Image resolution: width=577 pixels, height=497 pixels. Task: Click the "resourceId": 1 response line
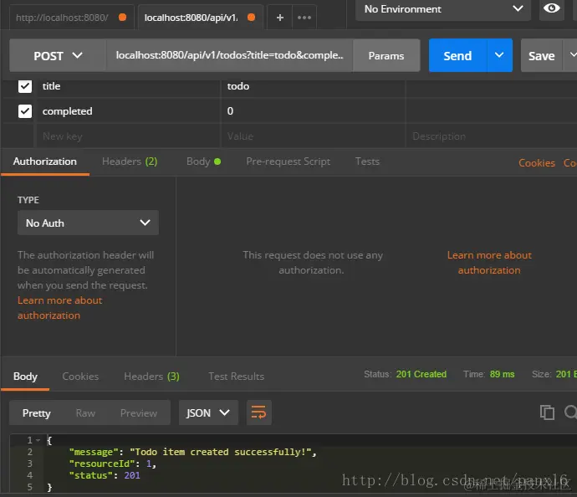(113, 464)
